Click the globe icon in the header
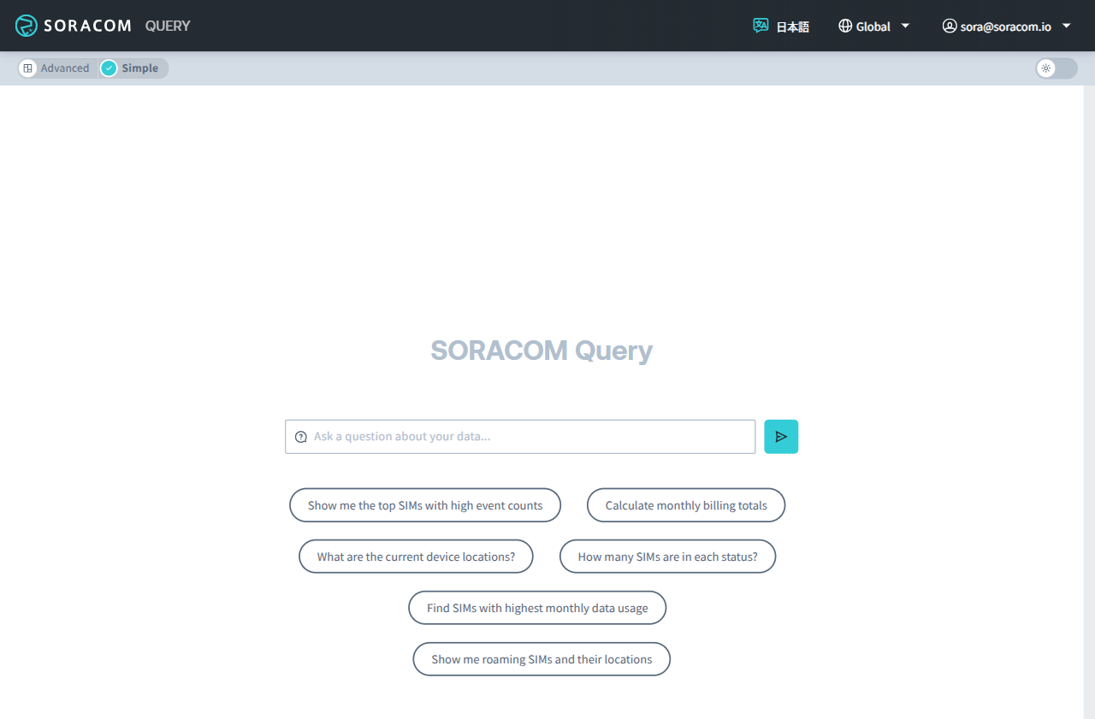Image resolution: width=1095 pixels, height=719 pixels. (844, 26)
